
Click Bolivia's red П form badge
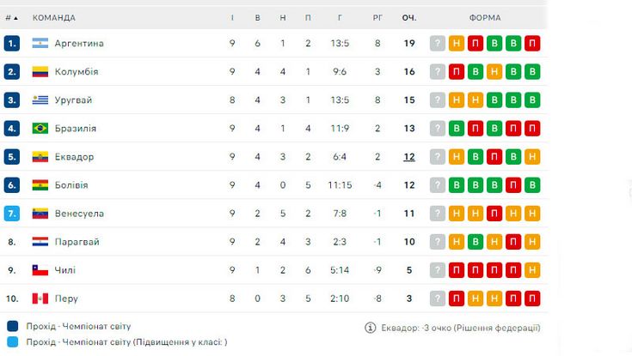[x=513, y=185]
